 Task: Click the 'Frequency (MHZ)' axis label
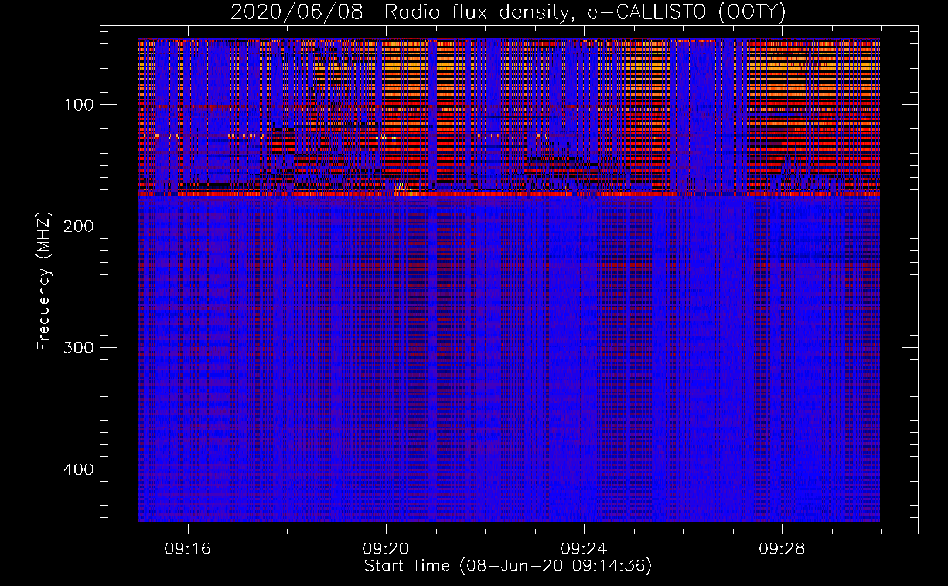(x=44, y=281)
